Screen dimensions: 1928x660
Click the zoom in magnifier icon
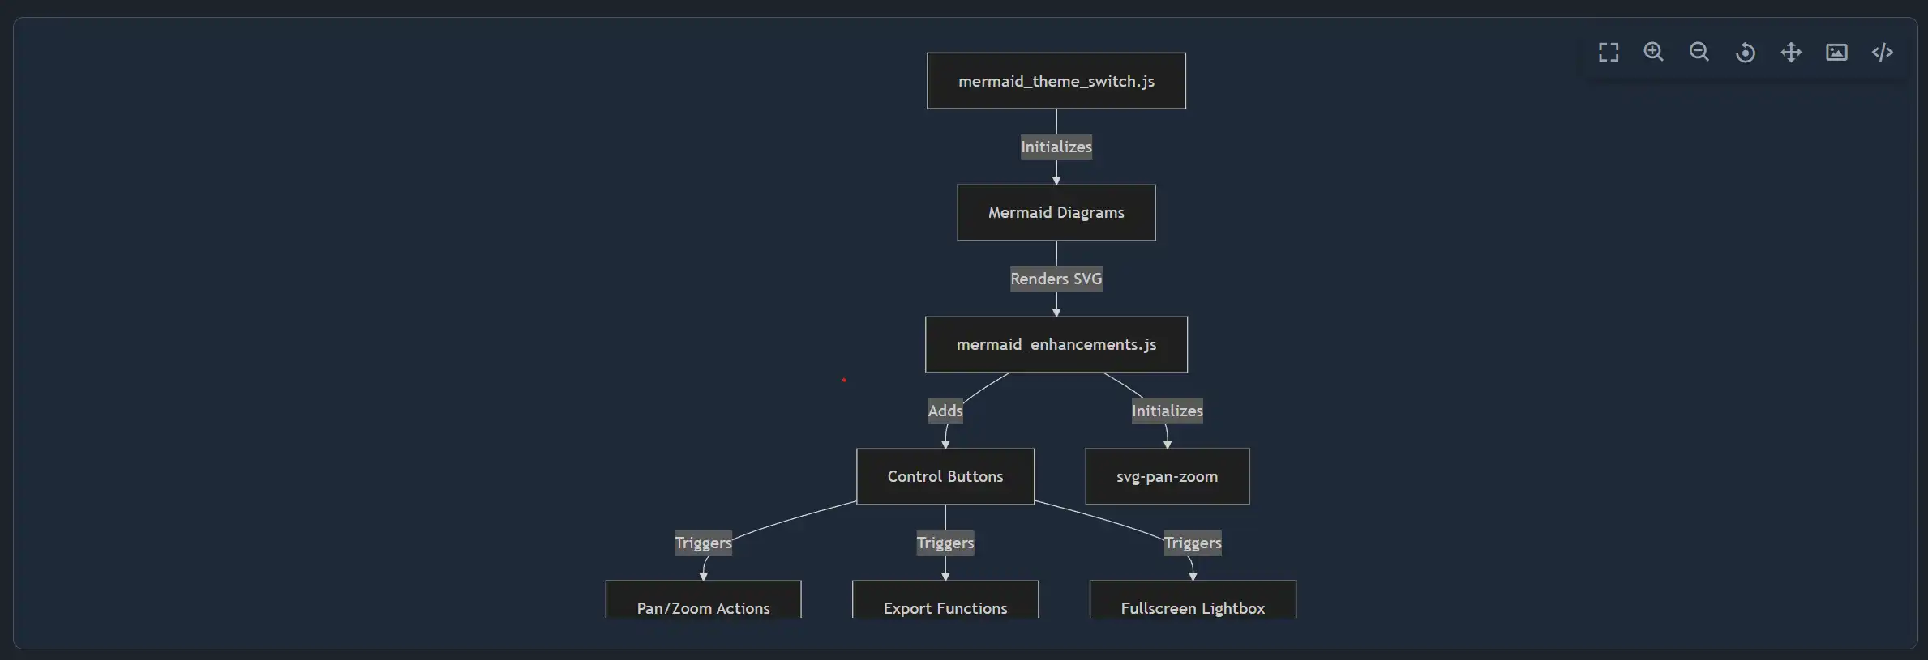tap(1654, 53)
